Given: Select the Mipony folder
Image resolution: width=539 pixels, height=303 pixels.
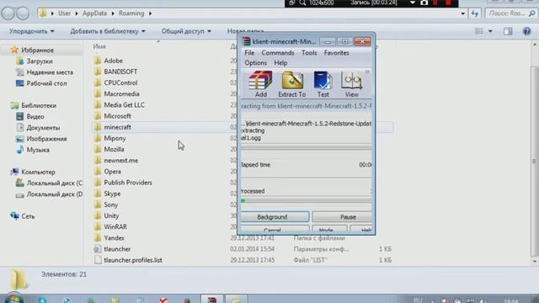Looking at the screenshot, I should 115,138.
